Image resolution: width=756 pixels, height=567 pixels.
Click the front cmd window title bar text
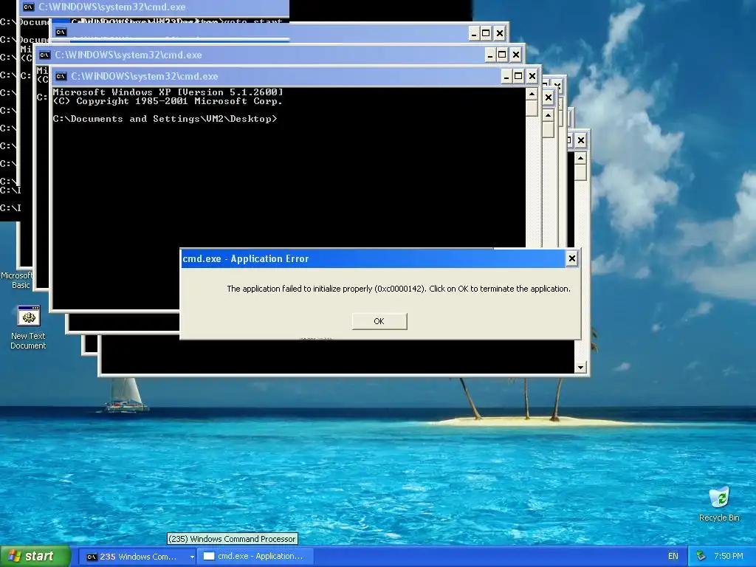(x=144, y=76)
